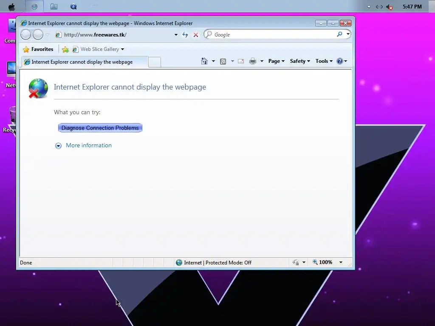Click the 5:47 PM clock
The height and width of the screenshot is (326, 435).
pos(412,7)
